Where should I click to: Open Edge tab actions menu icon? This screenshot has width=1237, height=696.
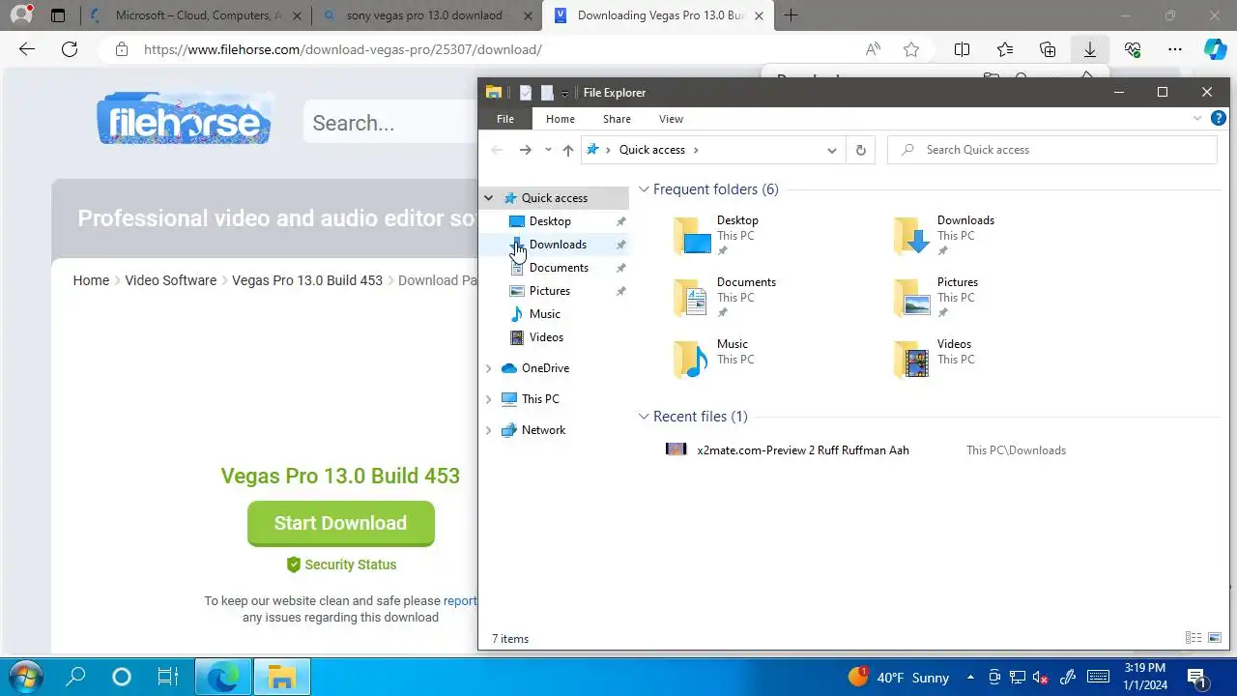click(x=58, y=15)
